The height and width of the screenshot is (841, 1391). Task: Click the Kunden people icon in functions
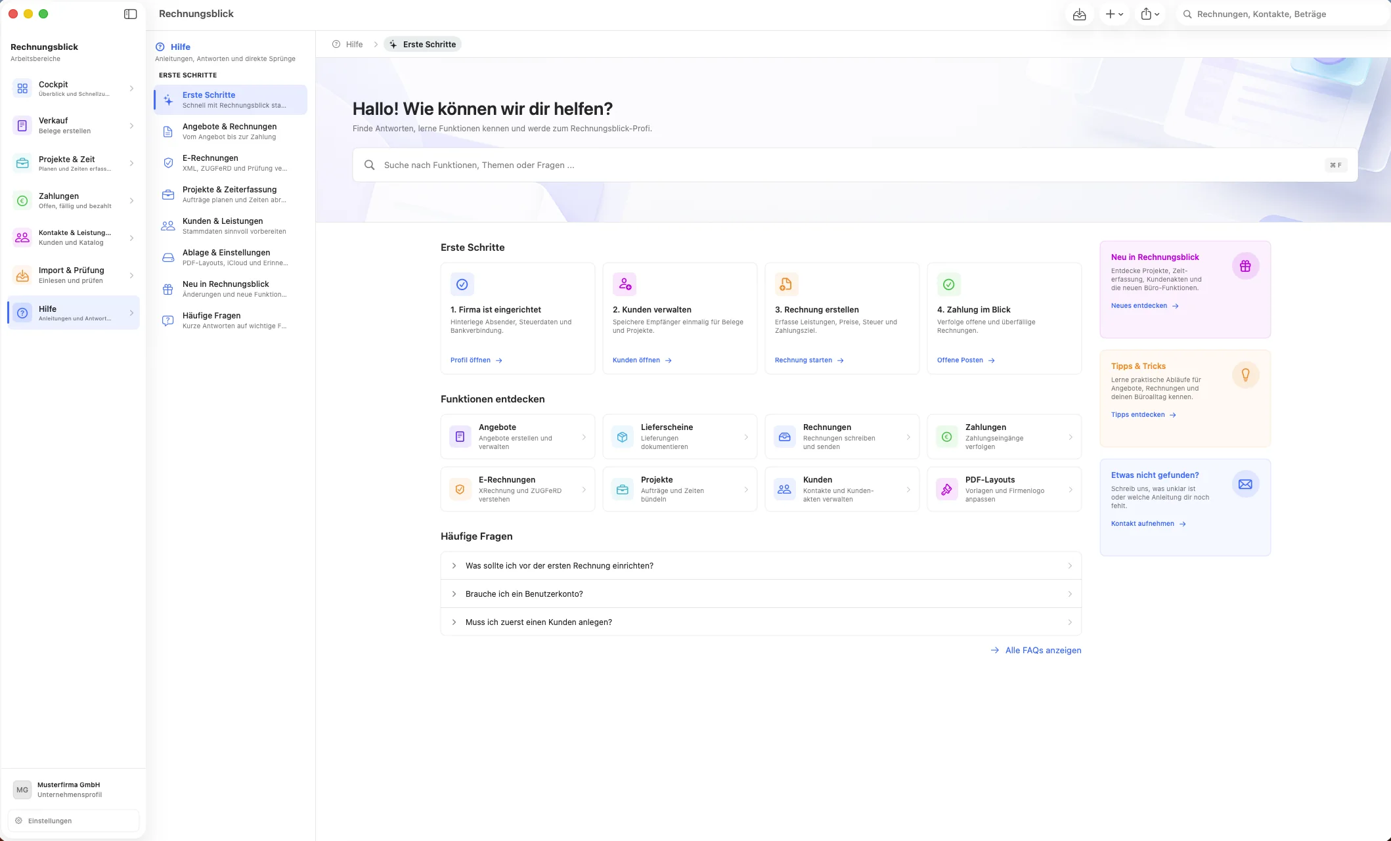click(785, 489)
